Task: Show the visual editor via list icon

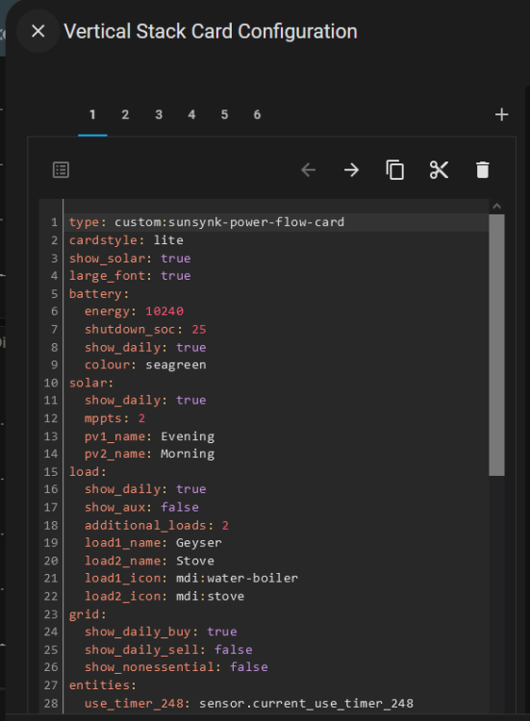Action: pos(62,169)
